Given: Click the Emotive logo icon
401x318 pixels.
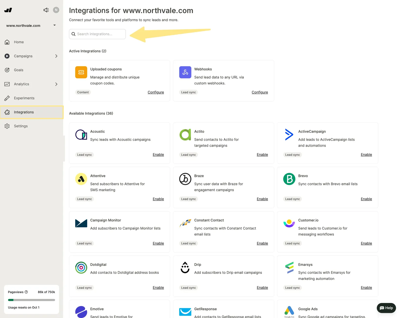Looking at the screenshot, I should pyautogui.click(x=81, y=312).
